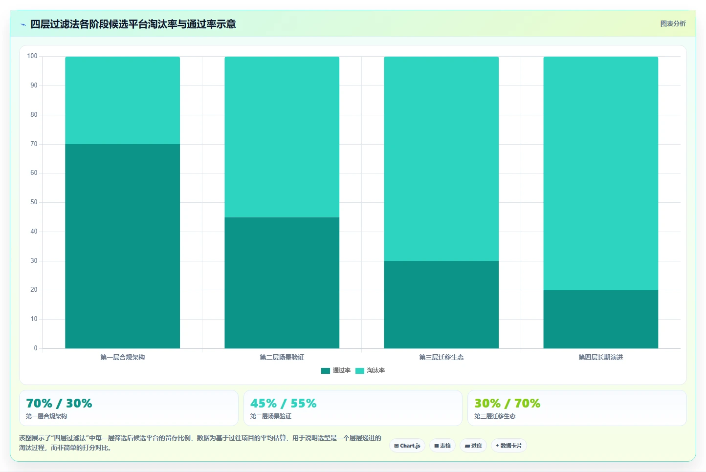Select the 30% / 70% stat card

click(577, 408)
